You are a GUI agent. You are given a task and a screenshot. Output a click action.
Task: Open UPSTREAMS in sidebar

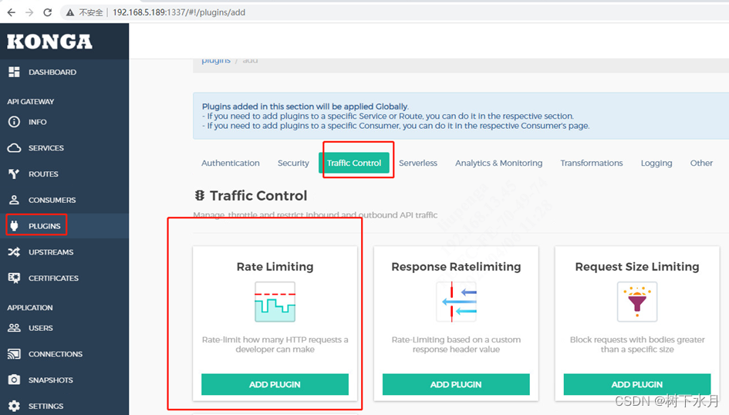click(51, 252)
